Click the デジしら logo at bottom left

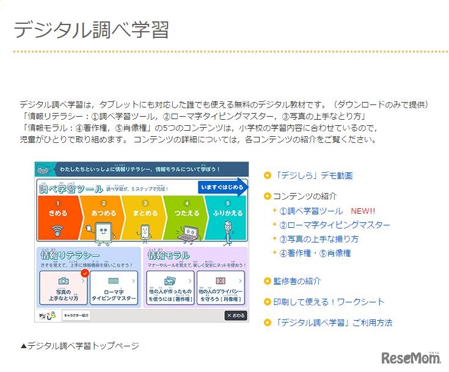48,316
